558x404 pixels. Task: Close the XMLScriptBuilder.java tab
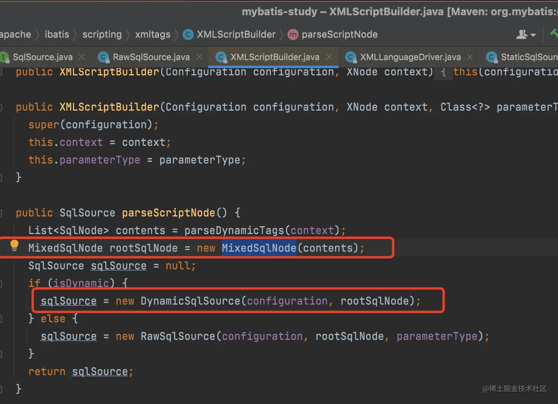coord(329,57)
